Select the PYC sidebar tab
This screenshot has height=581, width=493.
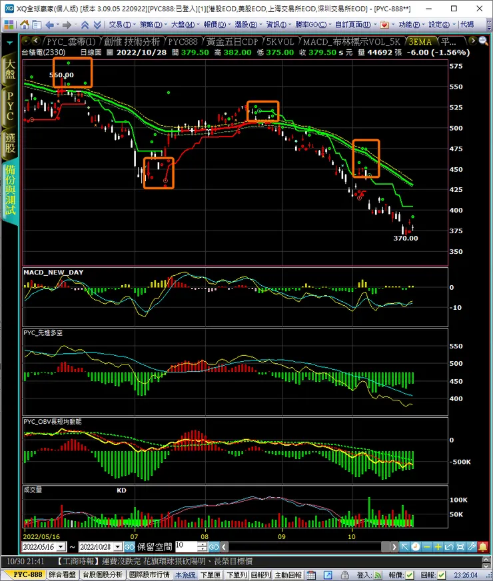[10, 107]
